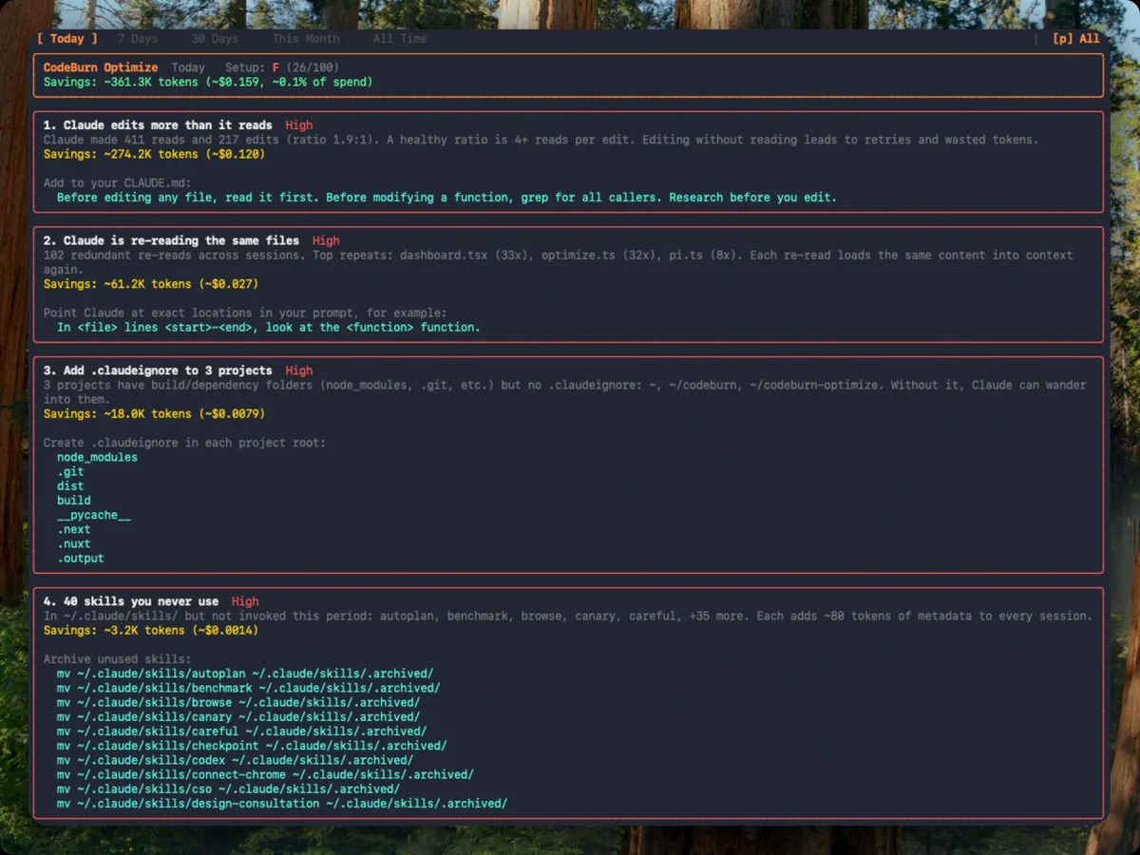
Task: Click the F setup grade indicator
Action: click(x=275, y=67)
